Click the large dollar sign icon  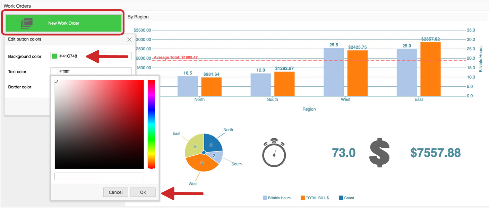point(379,153)
